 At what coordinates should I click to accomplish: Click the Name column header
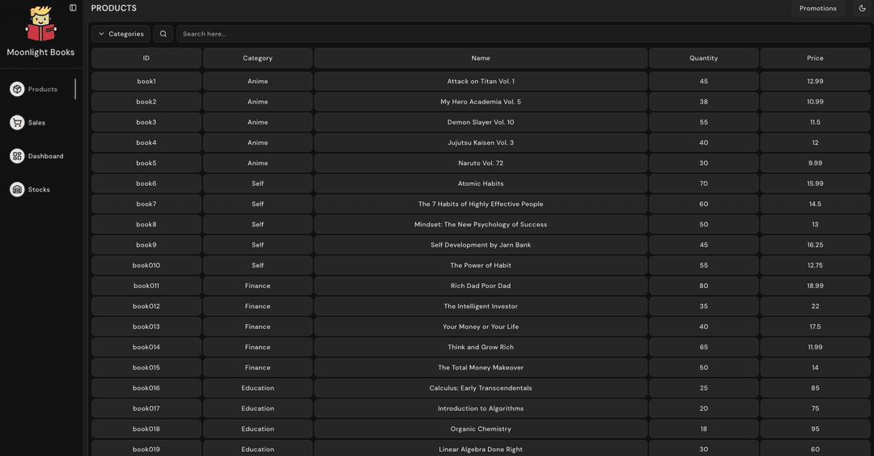pos(481,58)
